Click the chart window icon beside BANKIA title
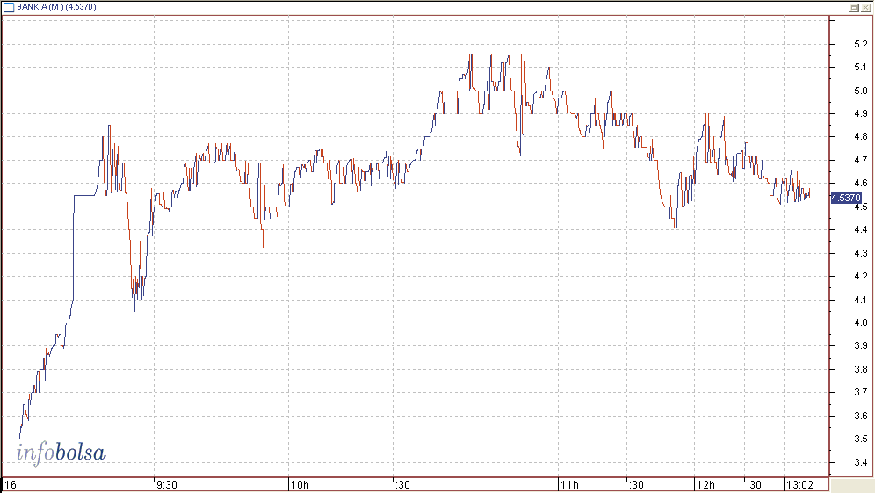Viewport: 875px width, 493px height. pos(9,7)
